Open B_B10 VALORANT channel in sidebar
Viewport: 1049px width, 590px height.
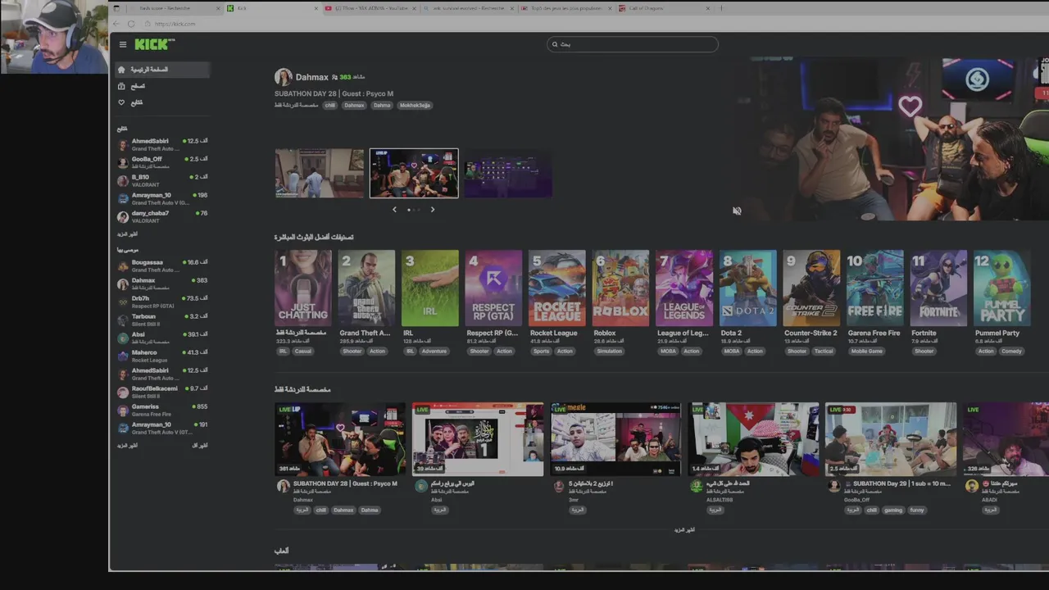coord(161,180)
